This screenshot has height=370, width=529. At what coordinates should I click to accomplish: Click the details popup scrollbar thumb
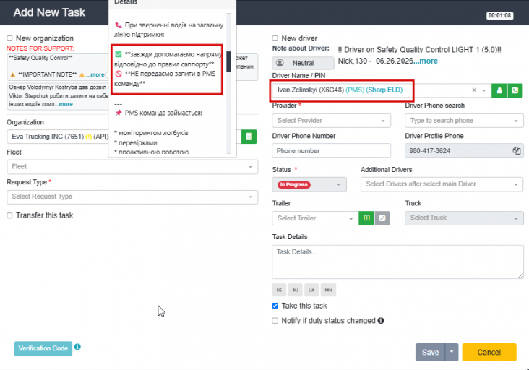coord(228,61)
